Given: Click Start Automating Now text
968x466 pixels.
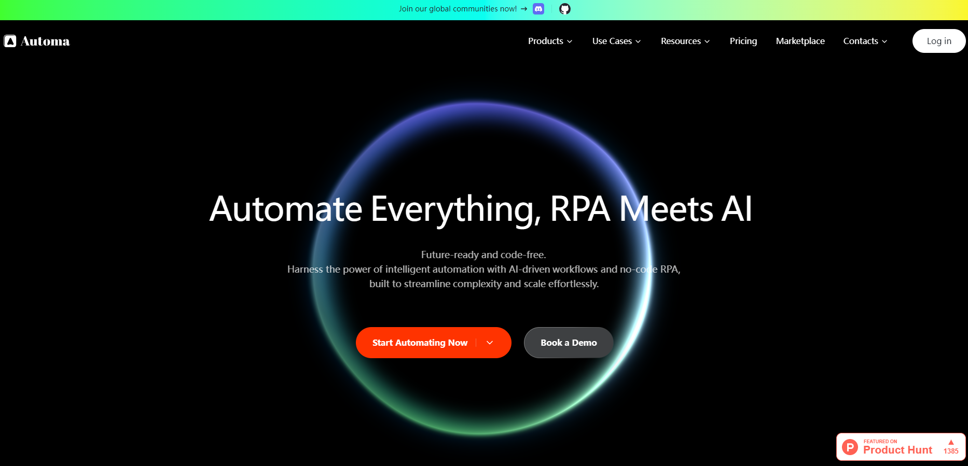Looking at the screenshot, I should pos(420,343).
